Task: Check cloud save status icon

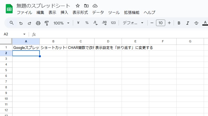Action: click(95, 6)
